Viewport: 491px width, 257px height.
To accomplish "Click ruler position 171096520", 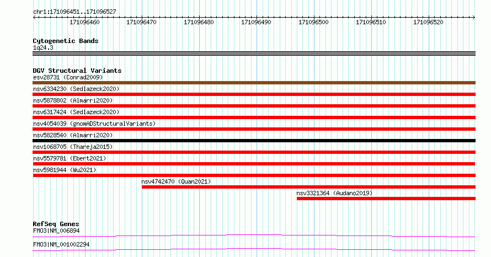I will pos(428,22).
